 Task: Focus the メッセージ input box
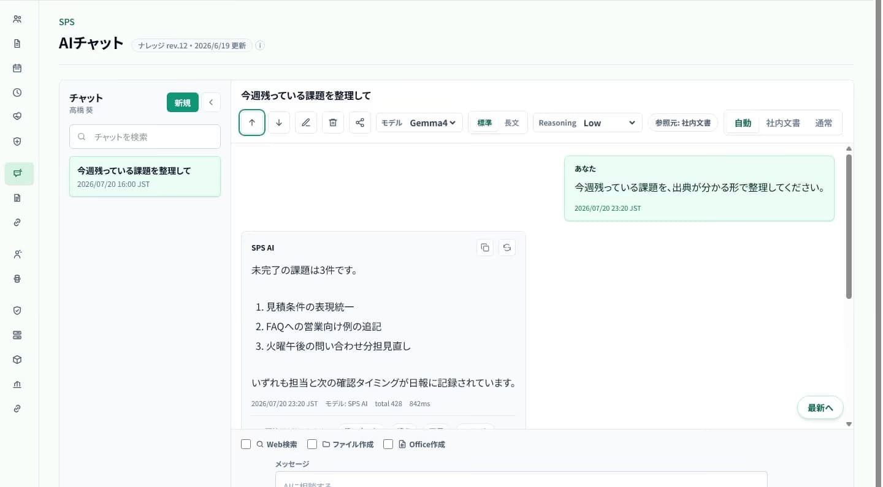pos(521,479)
